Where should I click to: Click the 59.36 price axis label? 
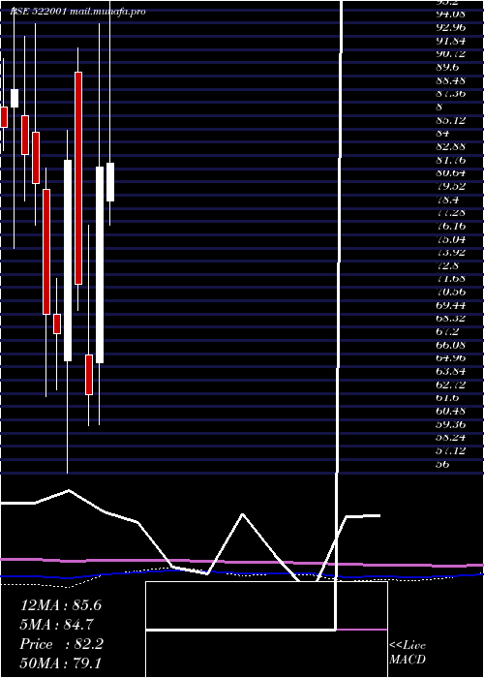click(x=451, y=424)
